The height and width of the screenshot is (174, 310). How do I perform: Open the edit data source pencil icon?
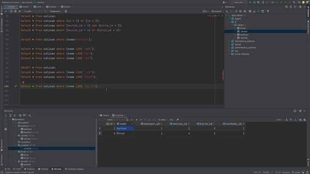pos(254,12)
